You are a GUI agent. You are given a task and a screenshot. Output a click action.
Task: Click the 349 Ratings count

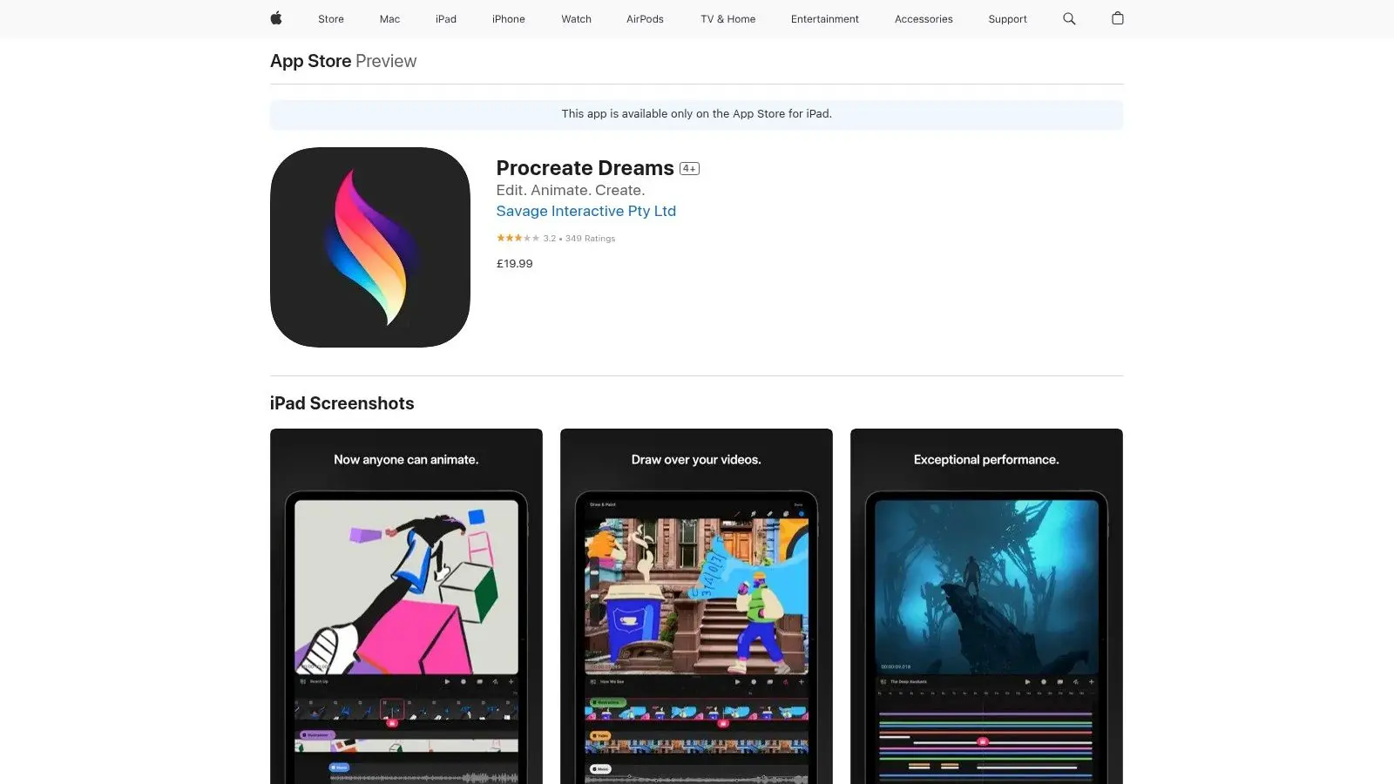click(x=590, y=237)
